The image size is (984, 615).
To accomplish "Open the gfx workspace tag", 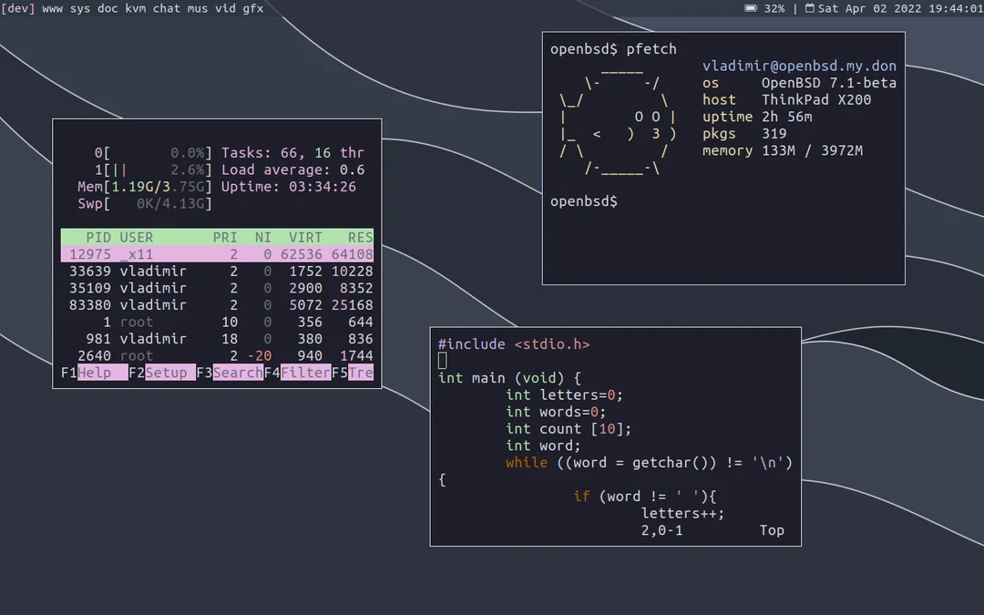I will (254, 8).
